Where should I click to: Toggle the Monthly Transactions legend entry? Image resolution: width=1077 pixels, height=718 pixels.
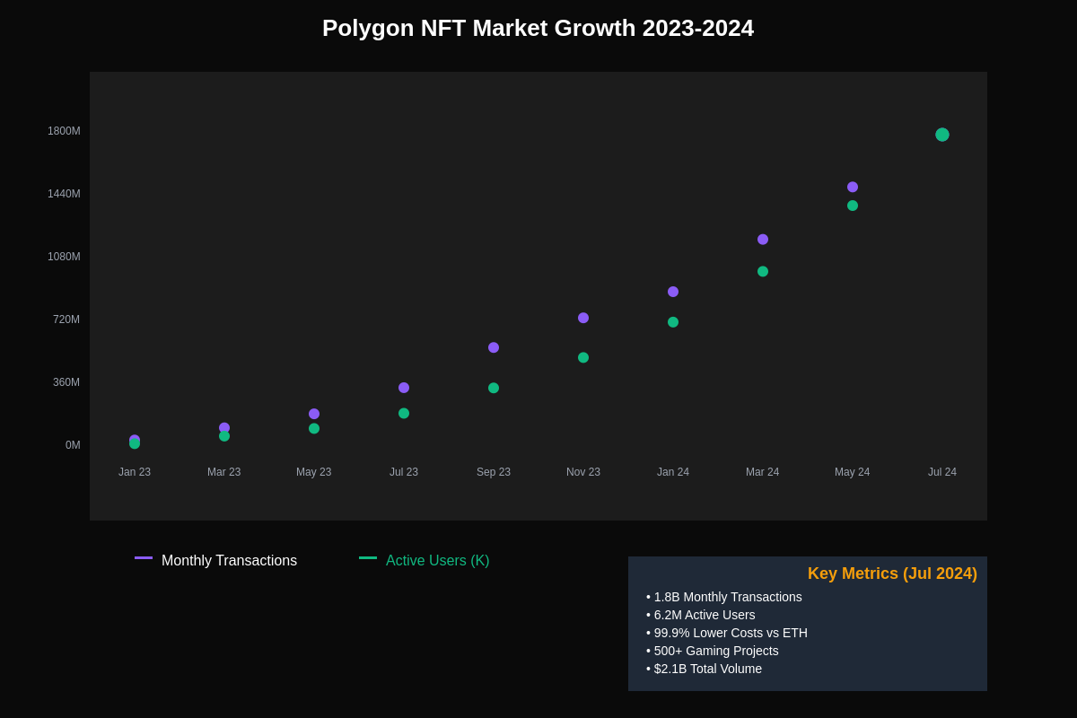229,561
